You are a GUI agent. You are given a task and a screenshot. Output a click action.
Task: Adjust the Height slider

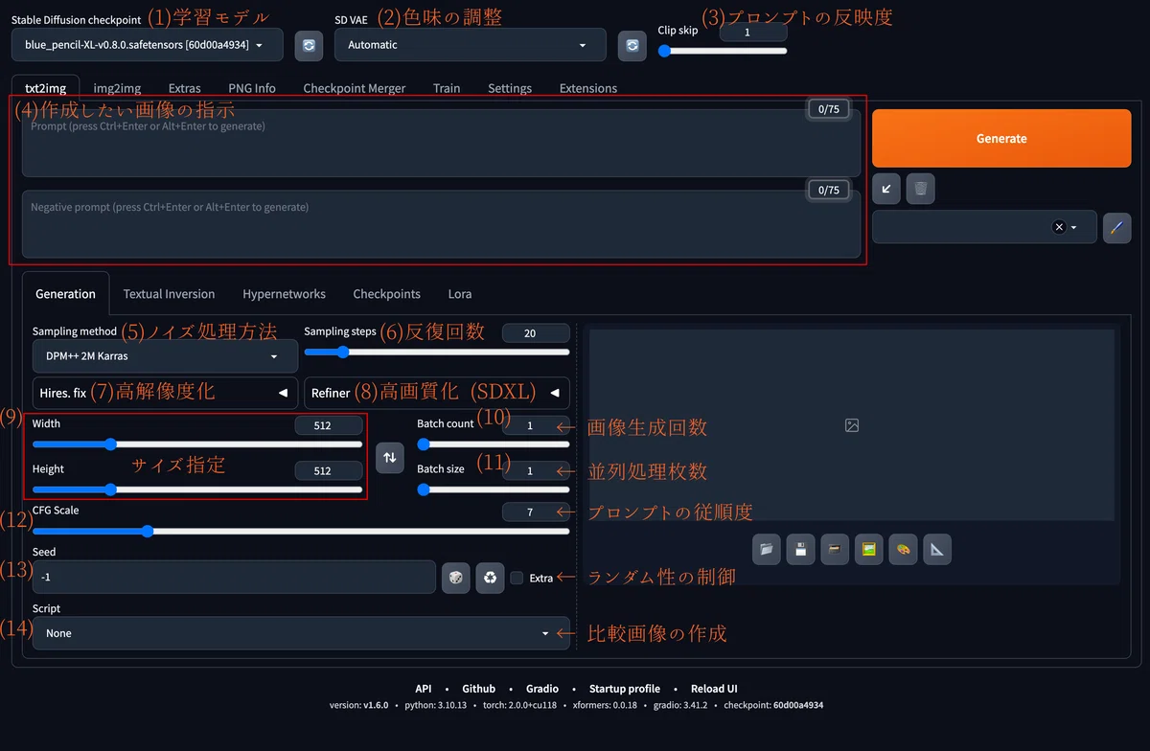[197, 489]
